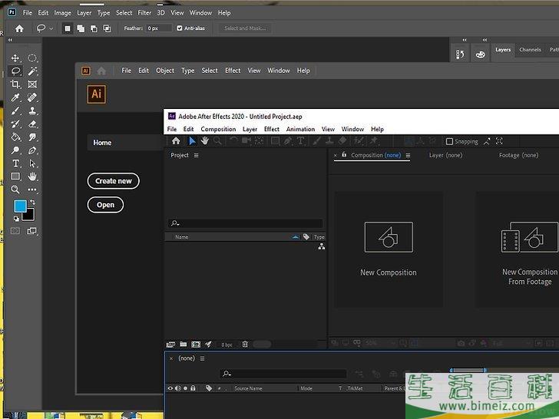Viewport: 559px width, 419px height.
Task: Open the History panel icon in Photoshop
Action: point(460,54)
